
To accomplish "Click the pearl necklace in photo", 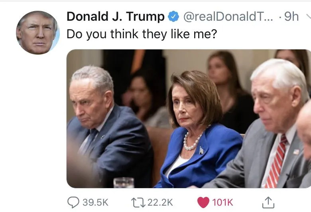I will click(x=192, y=141).
